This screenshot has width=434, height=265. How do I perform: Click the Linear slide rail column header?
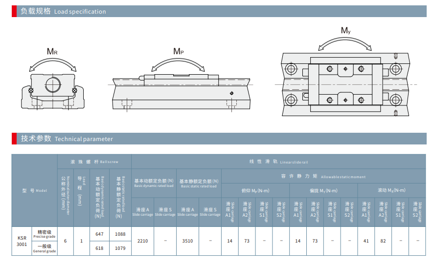click(x=278, y=161)
